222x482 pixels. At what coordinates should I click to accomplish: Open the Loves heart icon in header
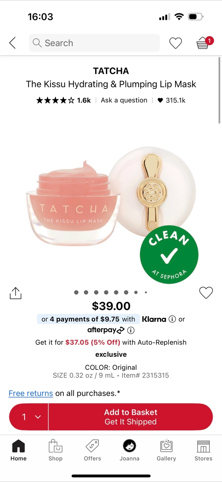coord(176,43)
